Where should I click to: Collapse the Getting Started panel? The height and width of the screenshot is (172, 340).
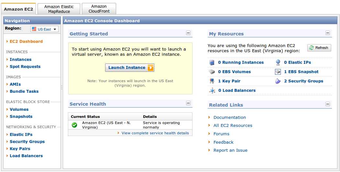(188, 33)
